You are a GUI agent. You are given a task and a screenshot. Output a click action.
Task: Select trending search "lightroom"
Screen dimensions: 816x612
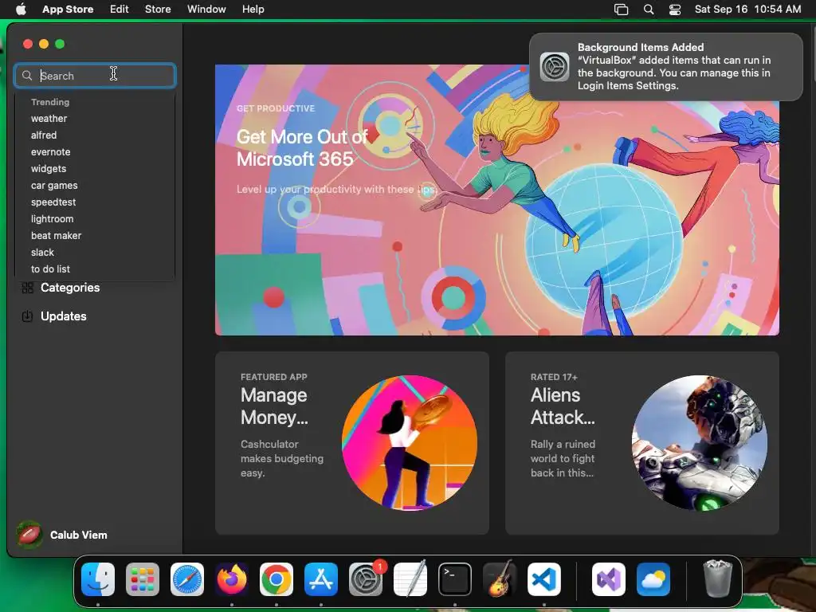tap(52, 219)
